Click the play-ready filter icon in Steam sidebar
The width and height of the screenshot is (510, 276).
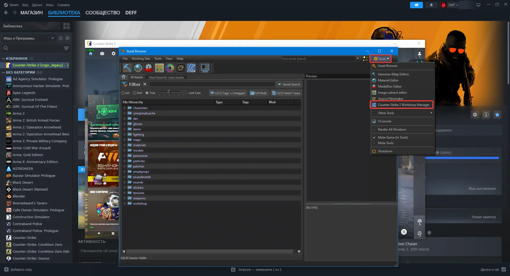click(67, 38)
